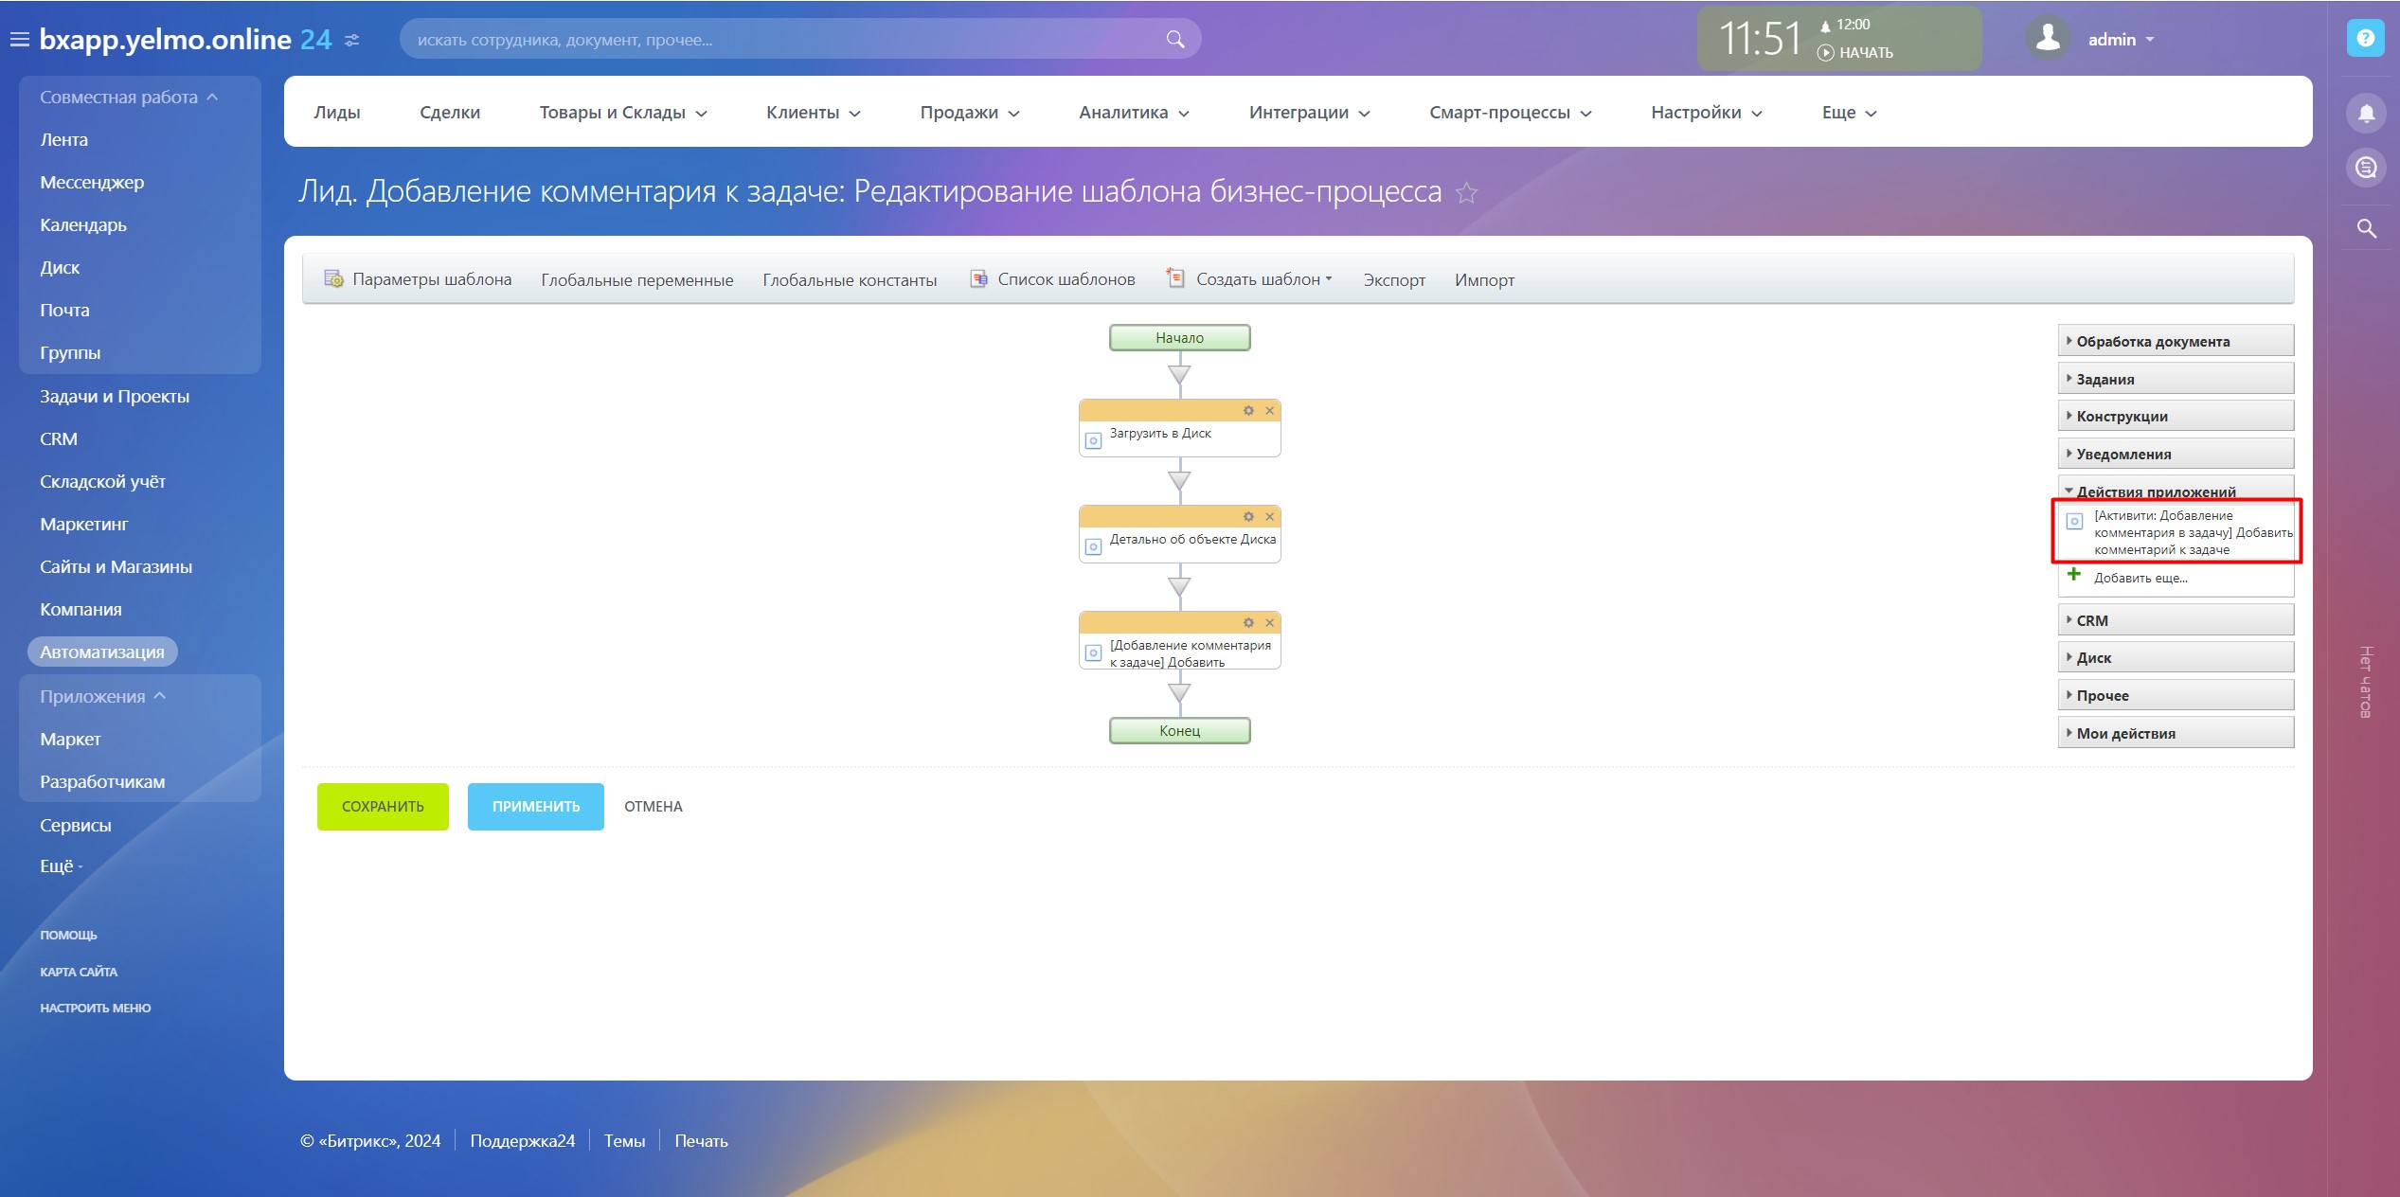Screen dimensions: 2400x1197
Task: Open settings gear on Загрузить в Диск block
Action: click(1248, 411)
